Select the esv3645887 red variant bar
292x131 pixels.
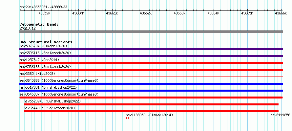(x=151, y=98)
